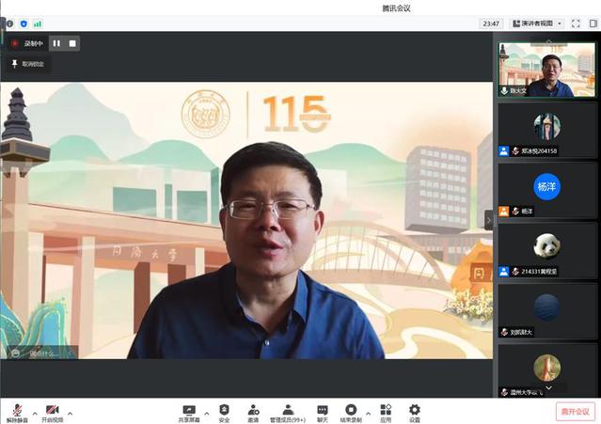Stop recording using the square stop button
This screenshot has height=424, width=601.
pos(72,43)
